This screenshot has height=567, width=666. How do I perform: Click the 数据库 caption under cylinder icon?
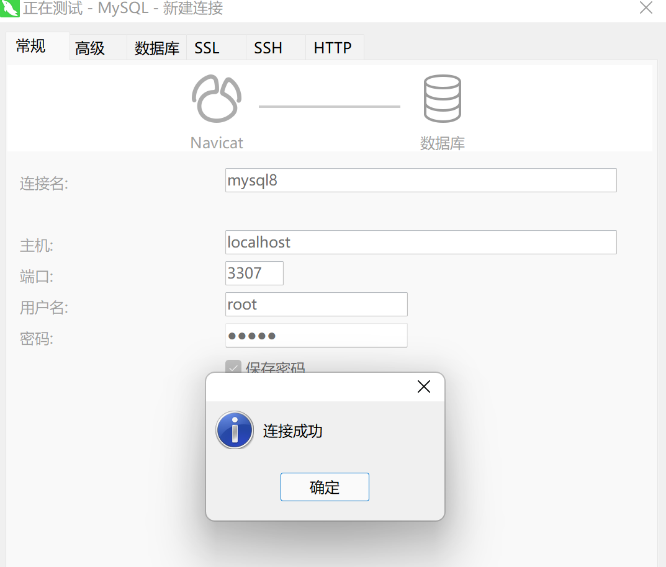pos(442,143)
